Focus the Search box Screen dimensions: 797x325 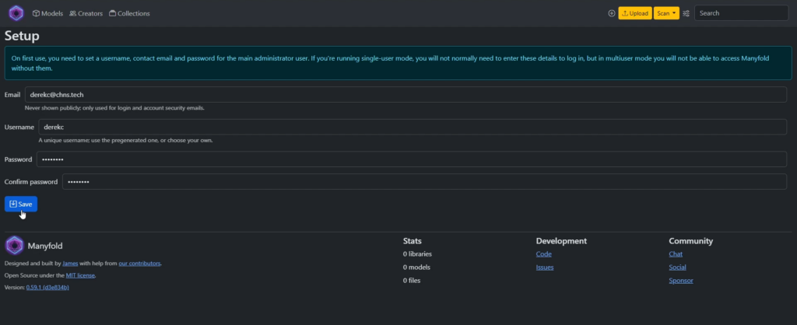pos(741,13)
